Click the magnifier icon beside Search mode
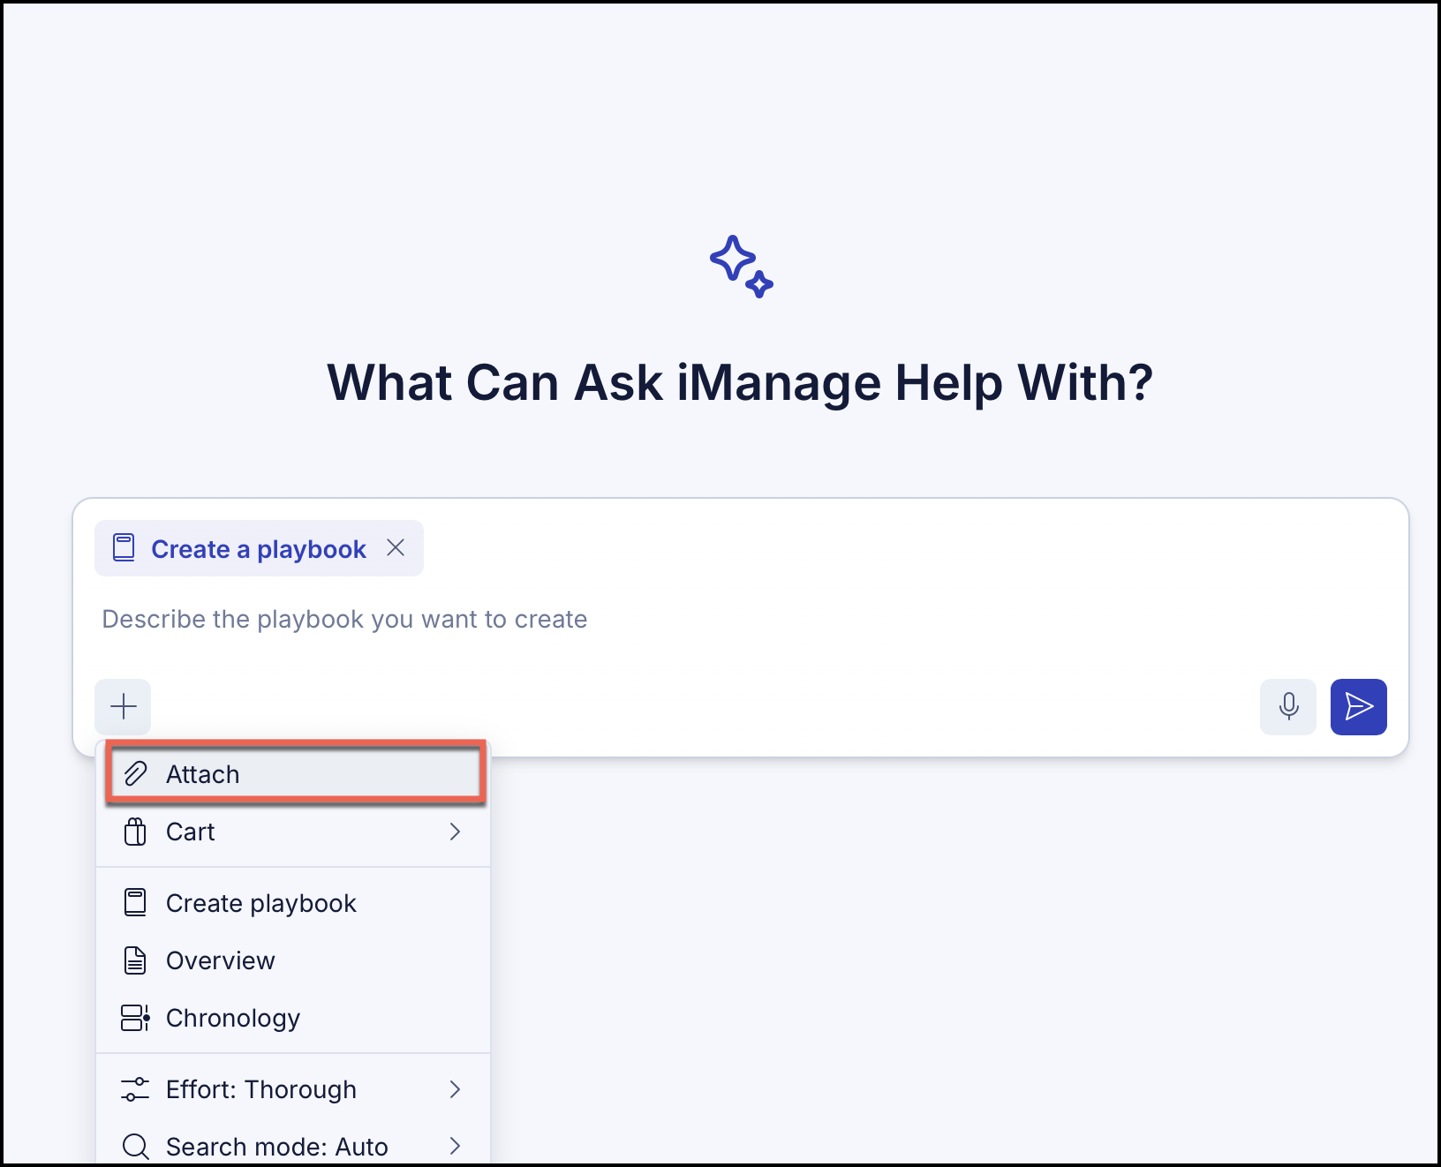 click(135, 1146)
